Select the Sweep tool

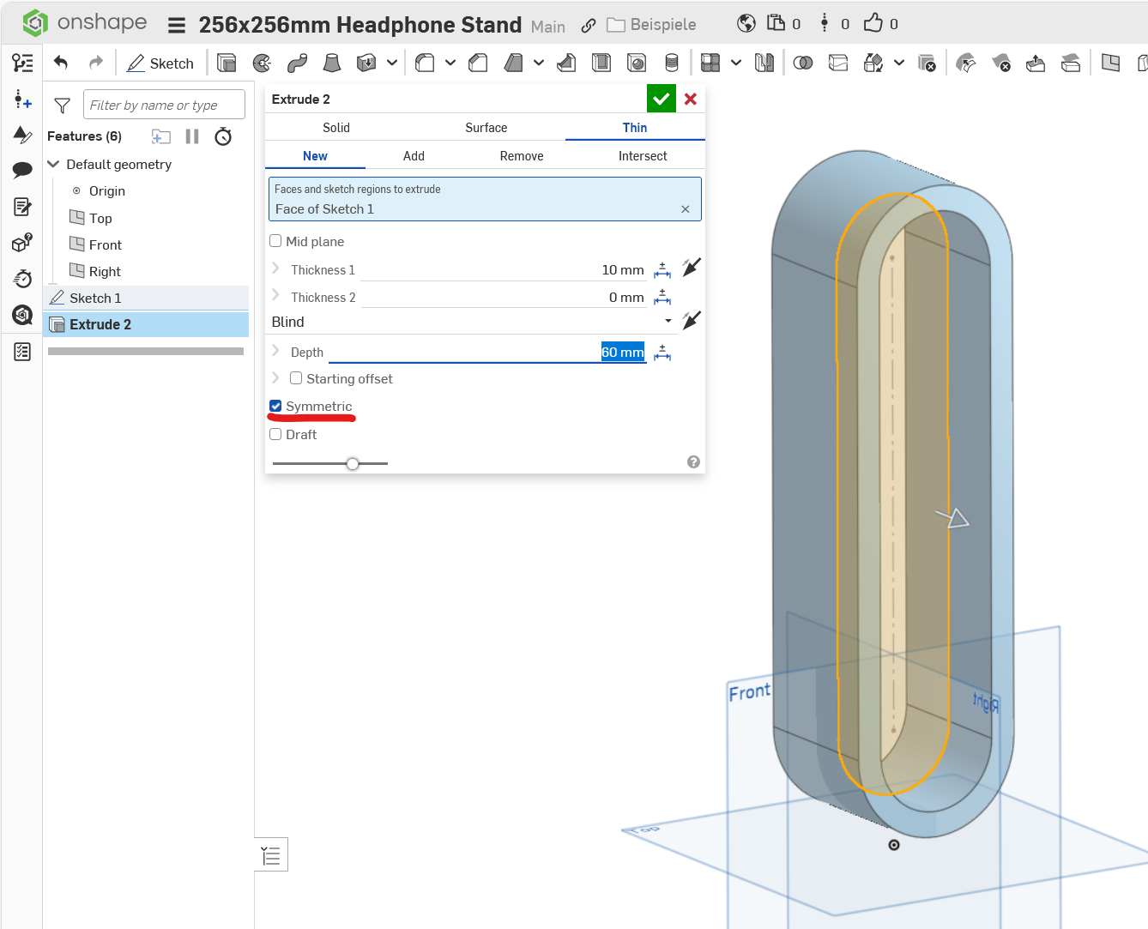tap(297, 63)
